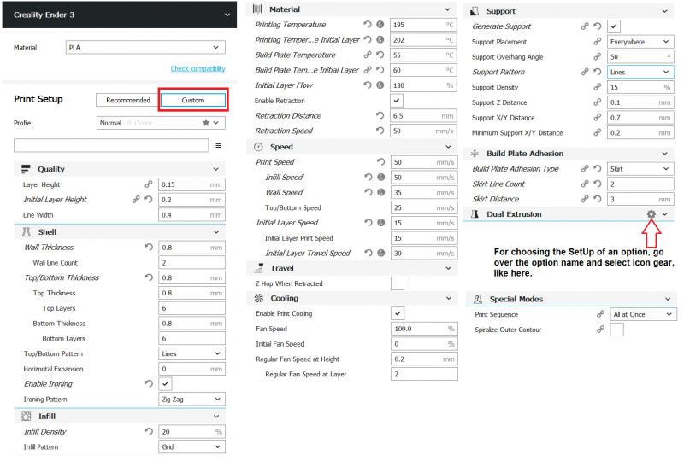Click the function icon beside Printing Temperature

pyautogui.click(x=380, y=25)
